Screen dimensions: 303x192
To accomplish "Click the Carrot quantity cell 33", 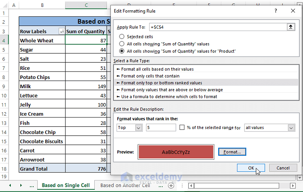I will 86,151.
